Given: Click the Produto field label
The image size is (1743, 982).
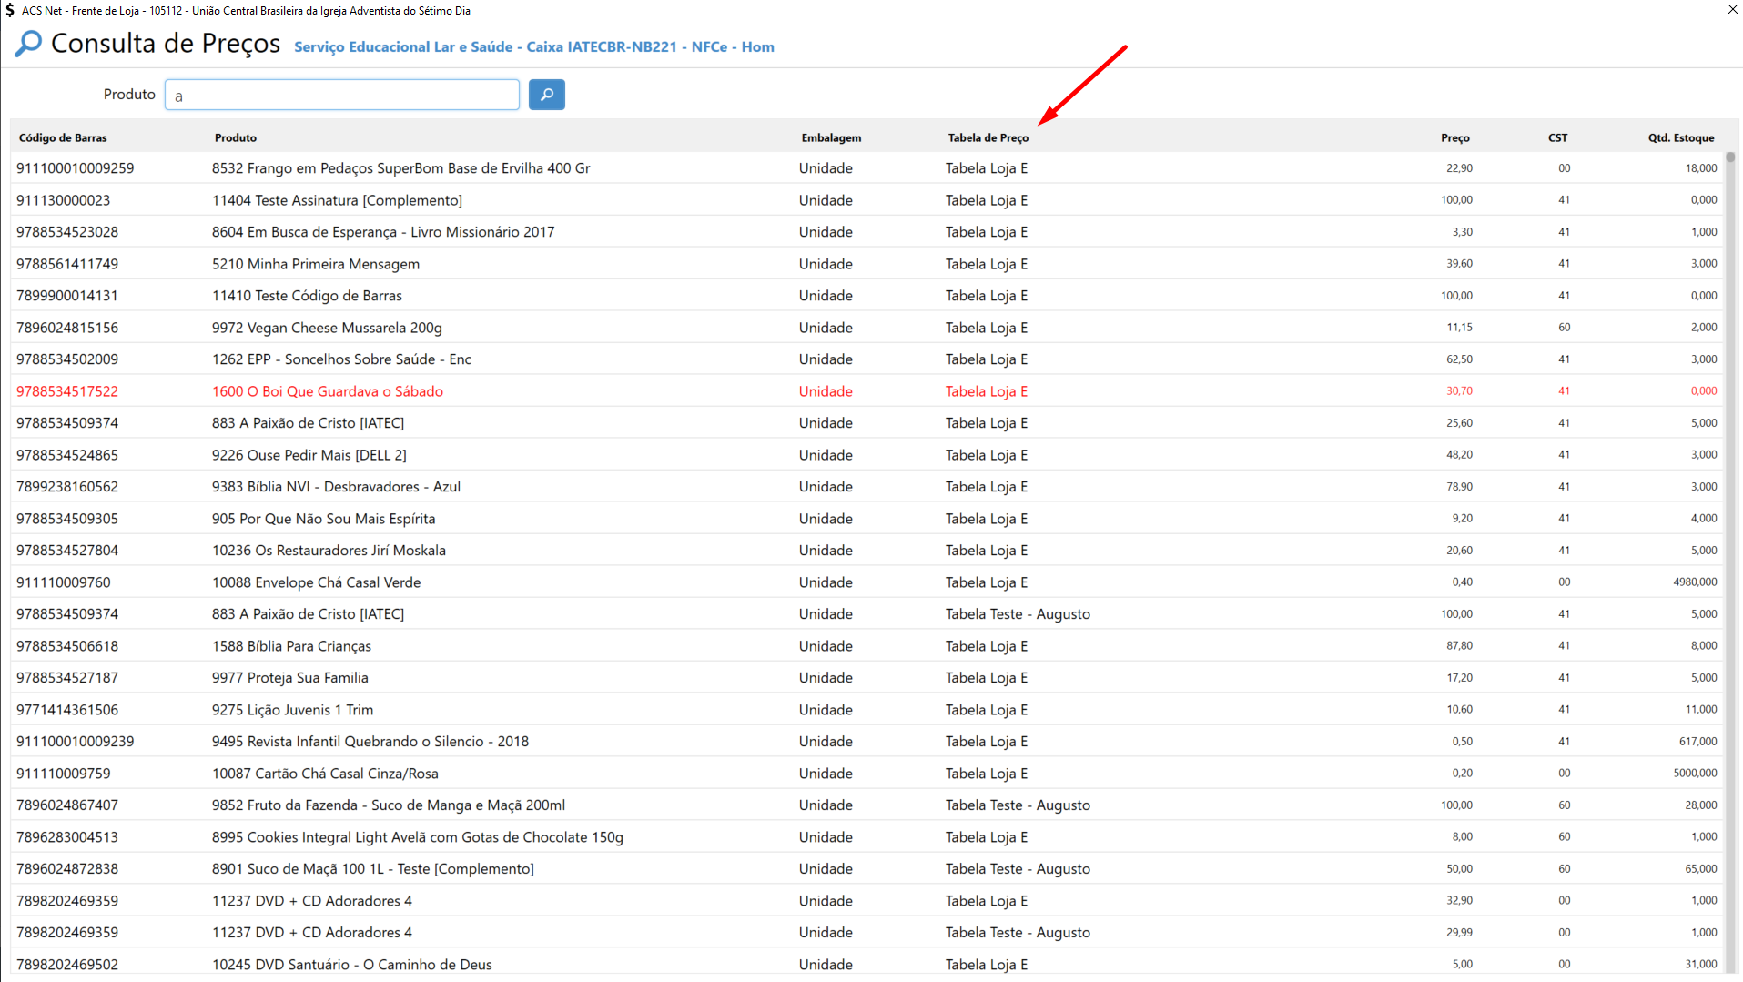Looking at the screenshot, I should 129,95.
